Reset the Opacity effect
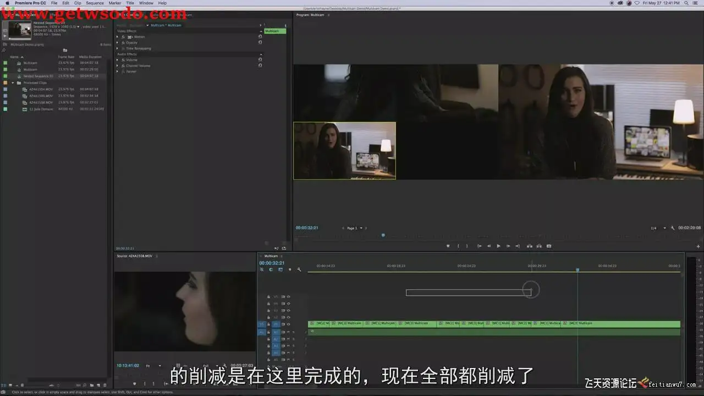Viewport: 704px width, 396px height. [260, 42]
